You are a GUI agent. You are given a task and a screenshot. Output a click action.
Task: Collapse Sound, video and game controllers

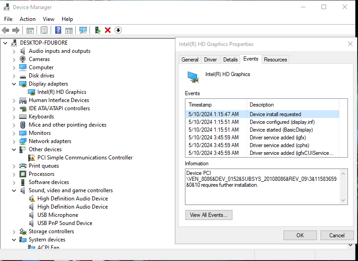[14, 190]
